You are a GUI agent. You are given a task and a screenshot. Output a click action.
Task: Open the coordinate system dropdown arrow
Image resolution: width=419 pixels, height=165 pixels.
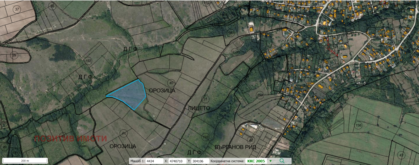click(x=271, y=161)
